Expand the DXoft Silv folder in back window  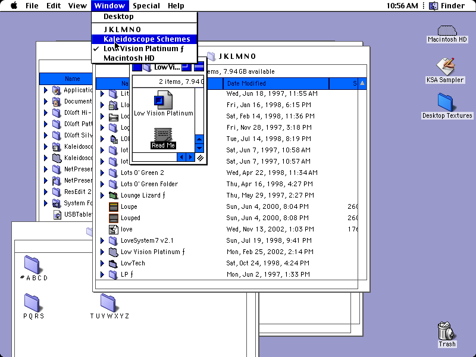46,136
